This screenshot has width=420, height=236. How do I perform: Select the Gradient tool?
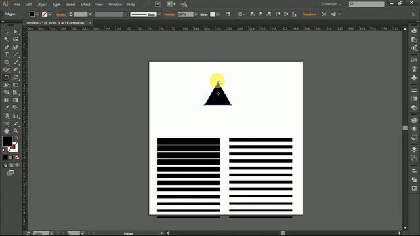point(16,100)
